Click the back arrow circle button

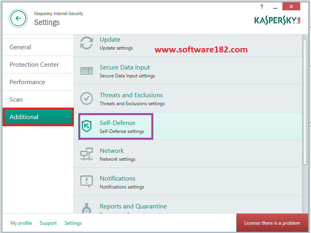pos(18,18)
